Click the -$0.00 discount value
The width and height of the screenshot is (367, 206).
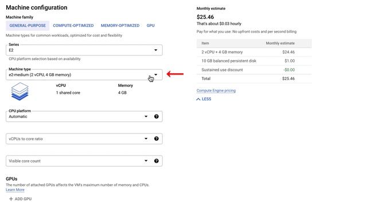[289, 70]
